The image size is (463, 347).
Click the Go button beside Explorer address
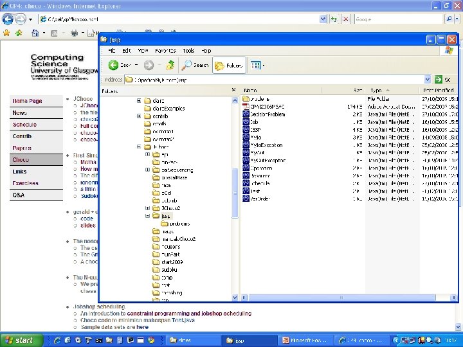tap(443, 80)
